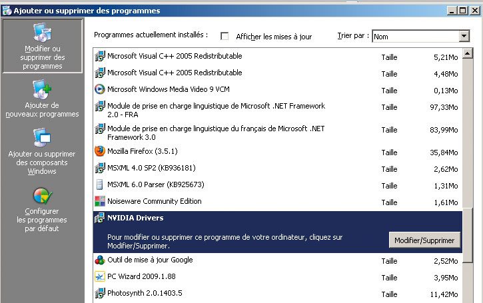The image size is (483, 303).
Task: Open Configurer les programmes par défaut icon
Action: 42,196
